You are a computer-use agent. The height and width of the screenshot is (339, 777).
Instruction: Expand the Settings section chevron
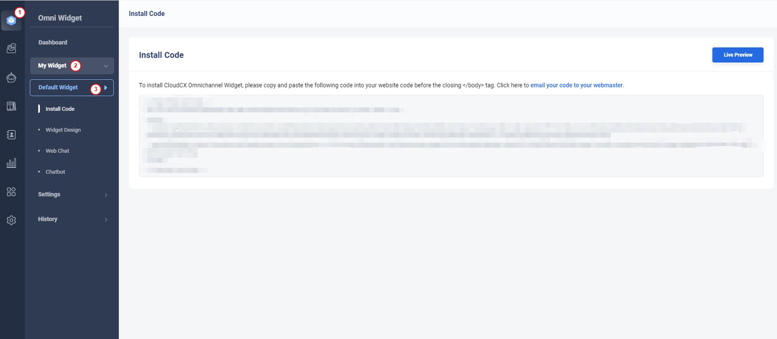click(x=106, y=195)
